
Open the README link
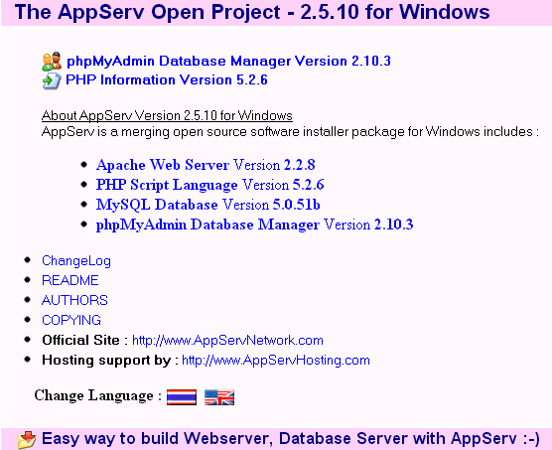(70, 280)
